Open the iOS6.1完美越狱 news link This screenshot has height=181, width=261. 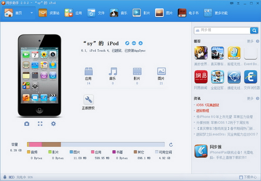(x=207, y=105)
